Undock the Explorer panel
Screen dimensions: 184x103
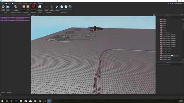[181, 15]
